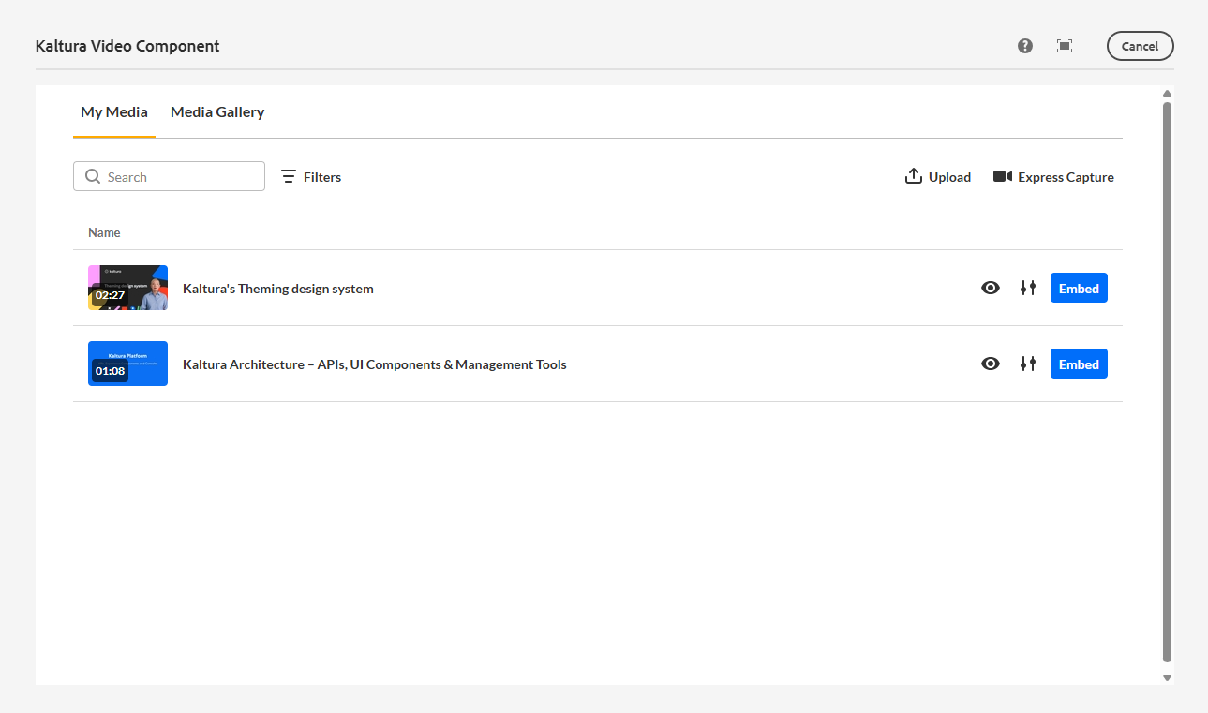Click the scrollbar down arrow
This screenshot has width=1208, height=713.
coord(1167,677)
